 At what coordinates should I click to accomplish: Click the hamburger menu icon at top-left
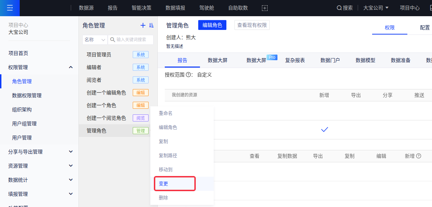click(10, 8)
